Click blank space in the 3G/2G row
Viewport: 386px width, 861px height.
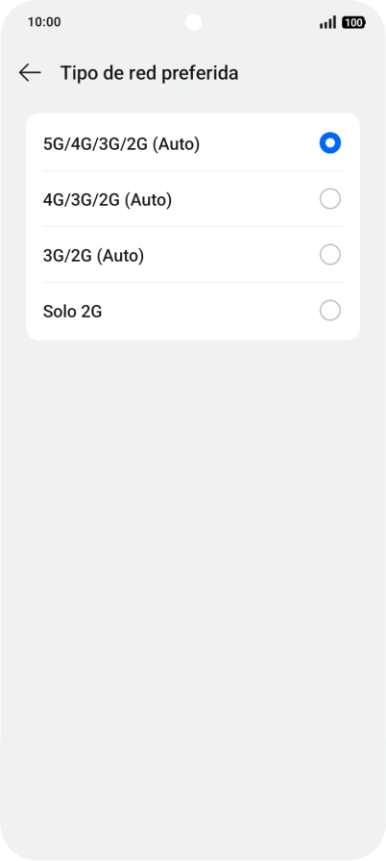[x=230, y=255]
